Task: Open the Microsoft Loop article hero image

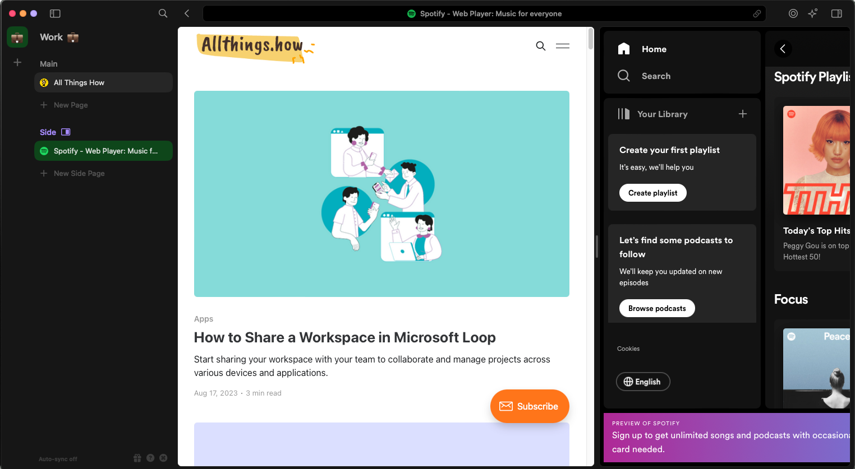Action: [381, 194]
